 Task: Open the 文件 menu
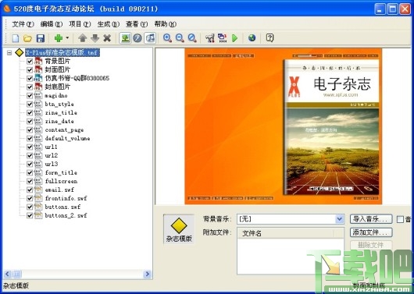[23, 24]
